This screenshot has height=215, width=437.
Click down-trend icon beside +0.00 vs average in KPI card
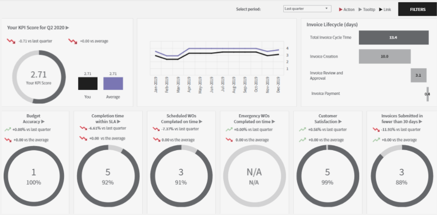point(73,41)
